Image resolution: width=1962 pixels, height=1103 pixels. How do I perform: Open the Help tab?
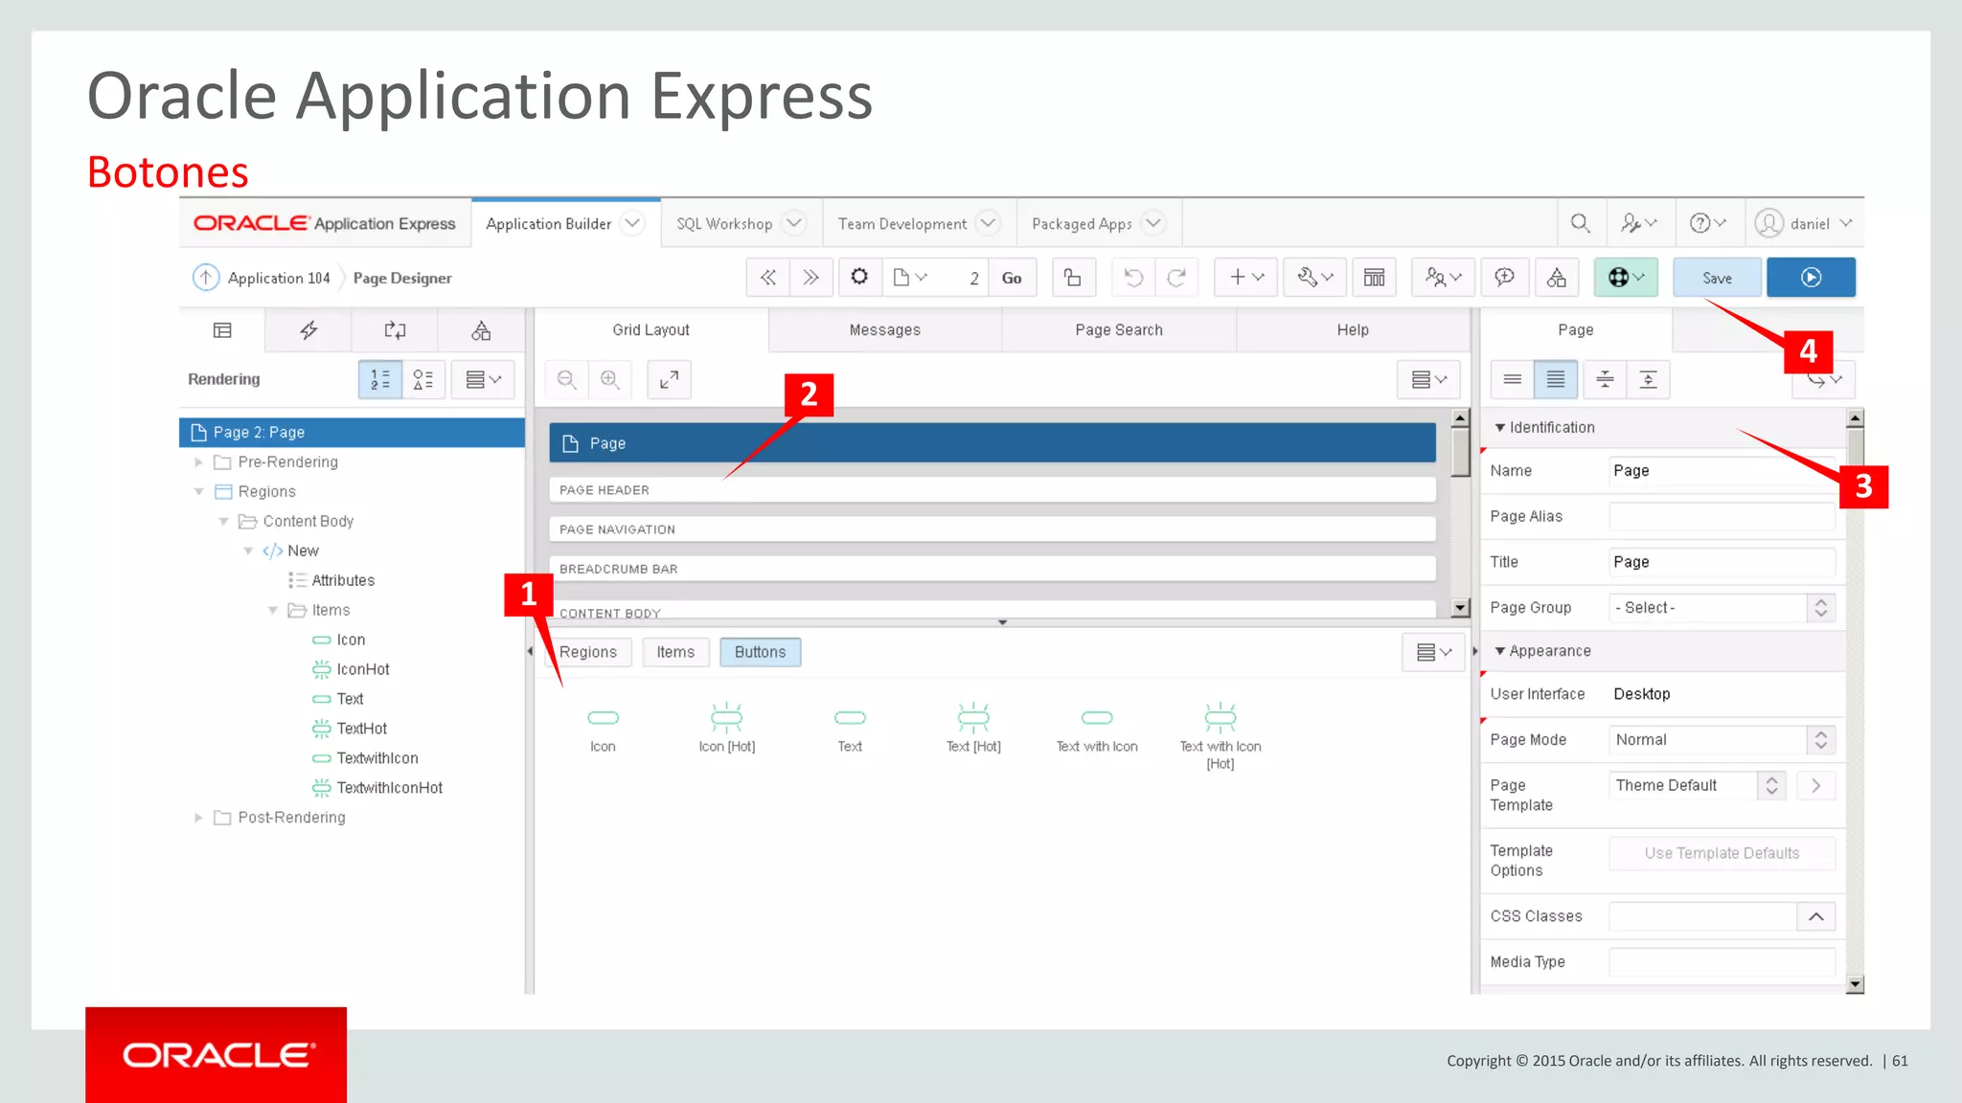pos(1353,329)
